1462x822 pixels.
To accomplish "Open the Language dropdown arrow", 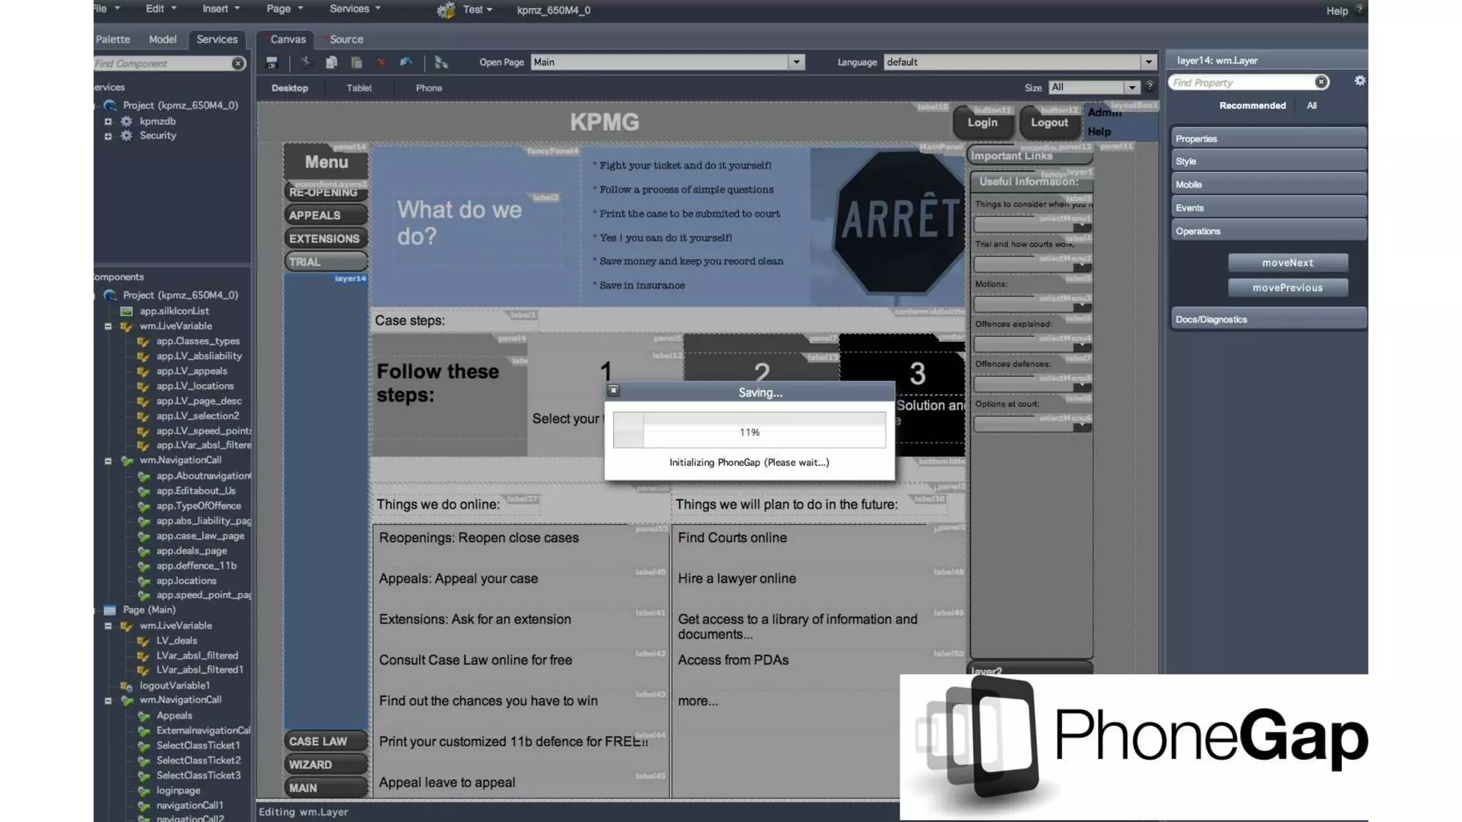I will 1148,62.
